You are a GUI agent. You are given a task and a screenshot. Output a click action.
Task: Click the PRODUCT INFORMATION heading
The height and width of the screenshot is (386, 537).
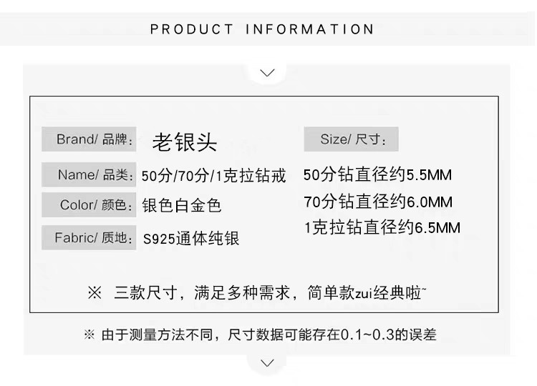pos(262,29)
